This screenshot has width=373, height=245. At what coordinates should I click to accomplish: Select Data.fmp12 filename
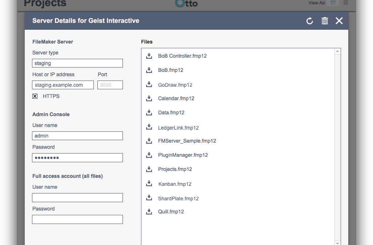click(171, 113)
